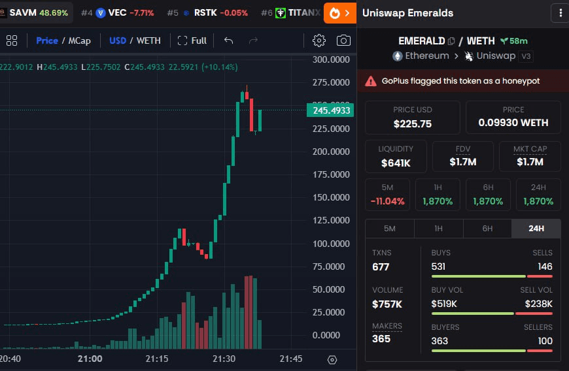Viewport: 569px width, 371px height.
Task: Click the MAKERS value 365
Action: tap(381, 339)
